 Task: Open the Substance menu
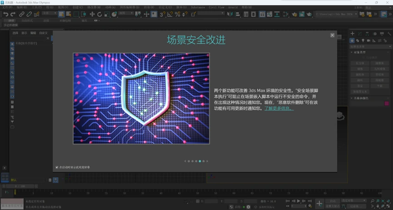click(198, 8)
